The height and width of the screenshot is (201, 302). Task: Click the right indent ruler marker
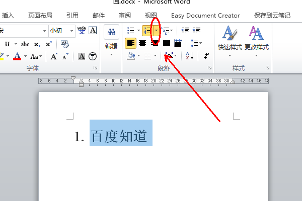click(233, 81)
